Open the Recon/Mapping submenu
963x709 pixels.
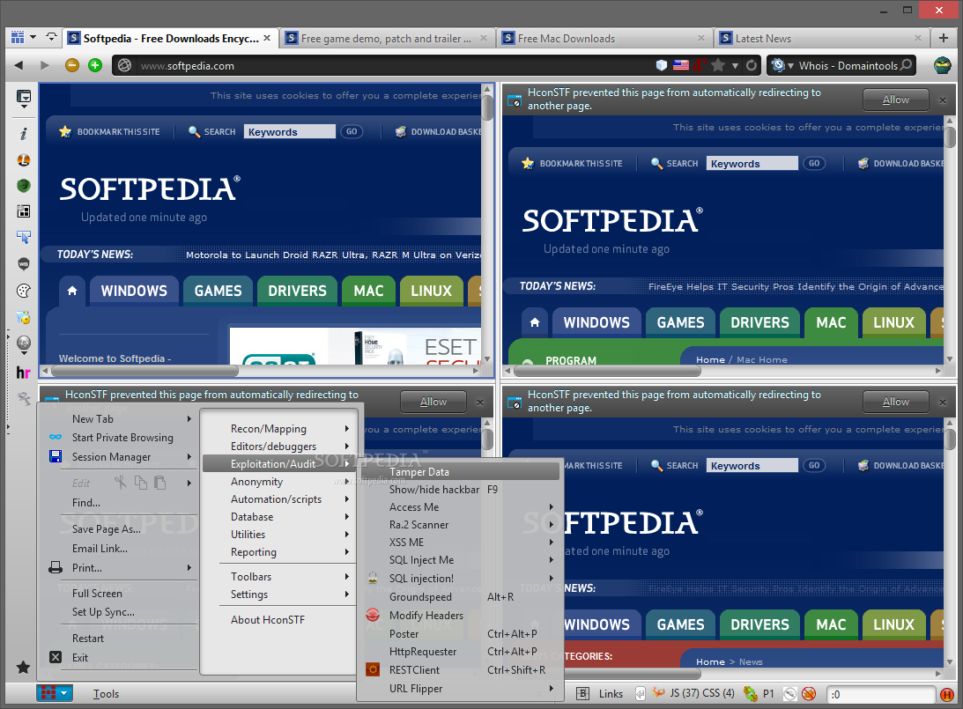(x=279, y=428)
